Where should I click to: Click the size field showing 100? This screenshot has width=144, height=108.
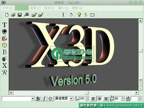pyautogui.click(x=82, y=98)
